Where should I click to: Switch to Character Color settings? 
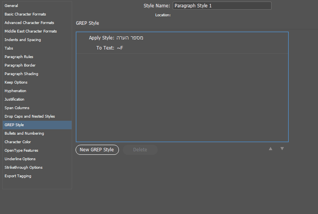[18, 142]
